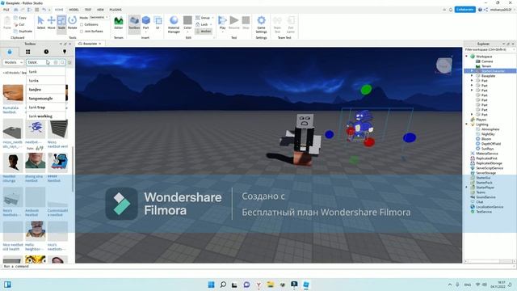517x291 pixels.
Task: Click the Collaborate button
Action: pyautogui.click(x=465, y=10)
